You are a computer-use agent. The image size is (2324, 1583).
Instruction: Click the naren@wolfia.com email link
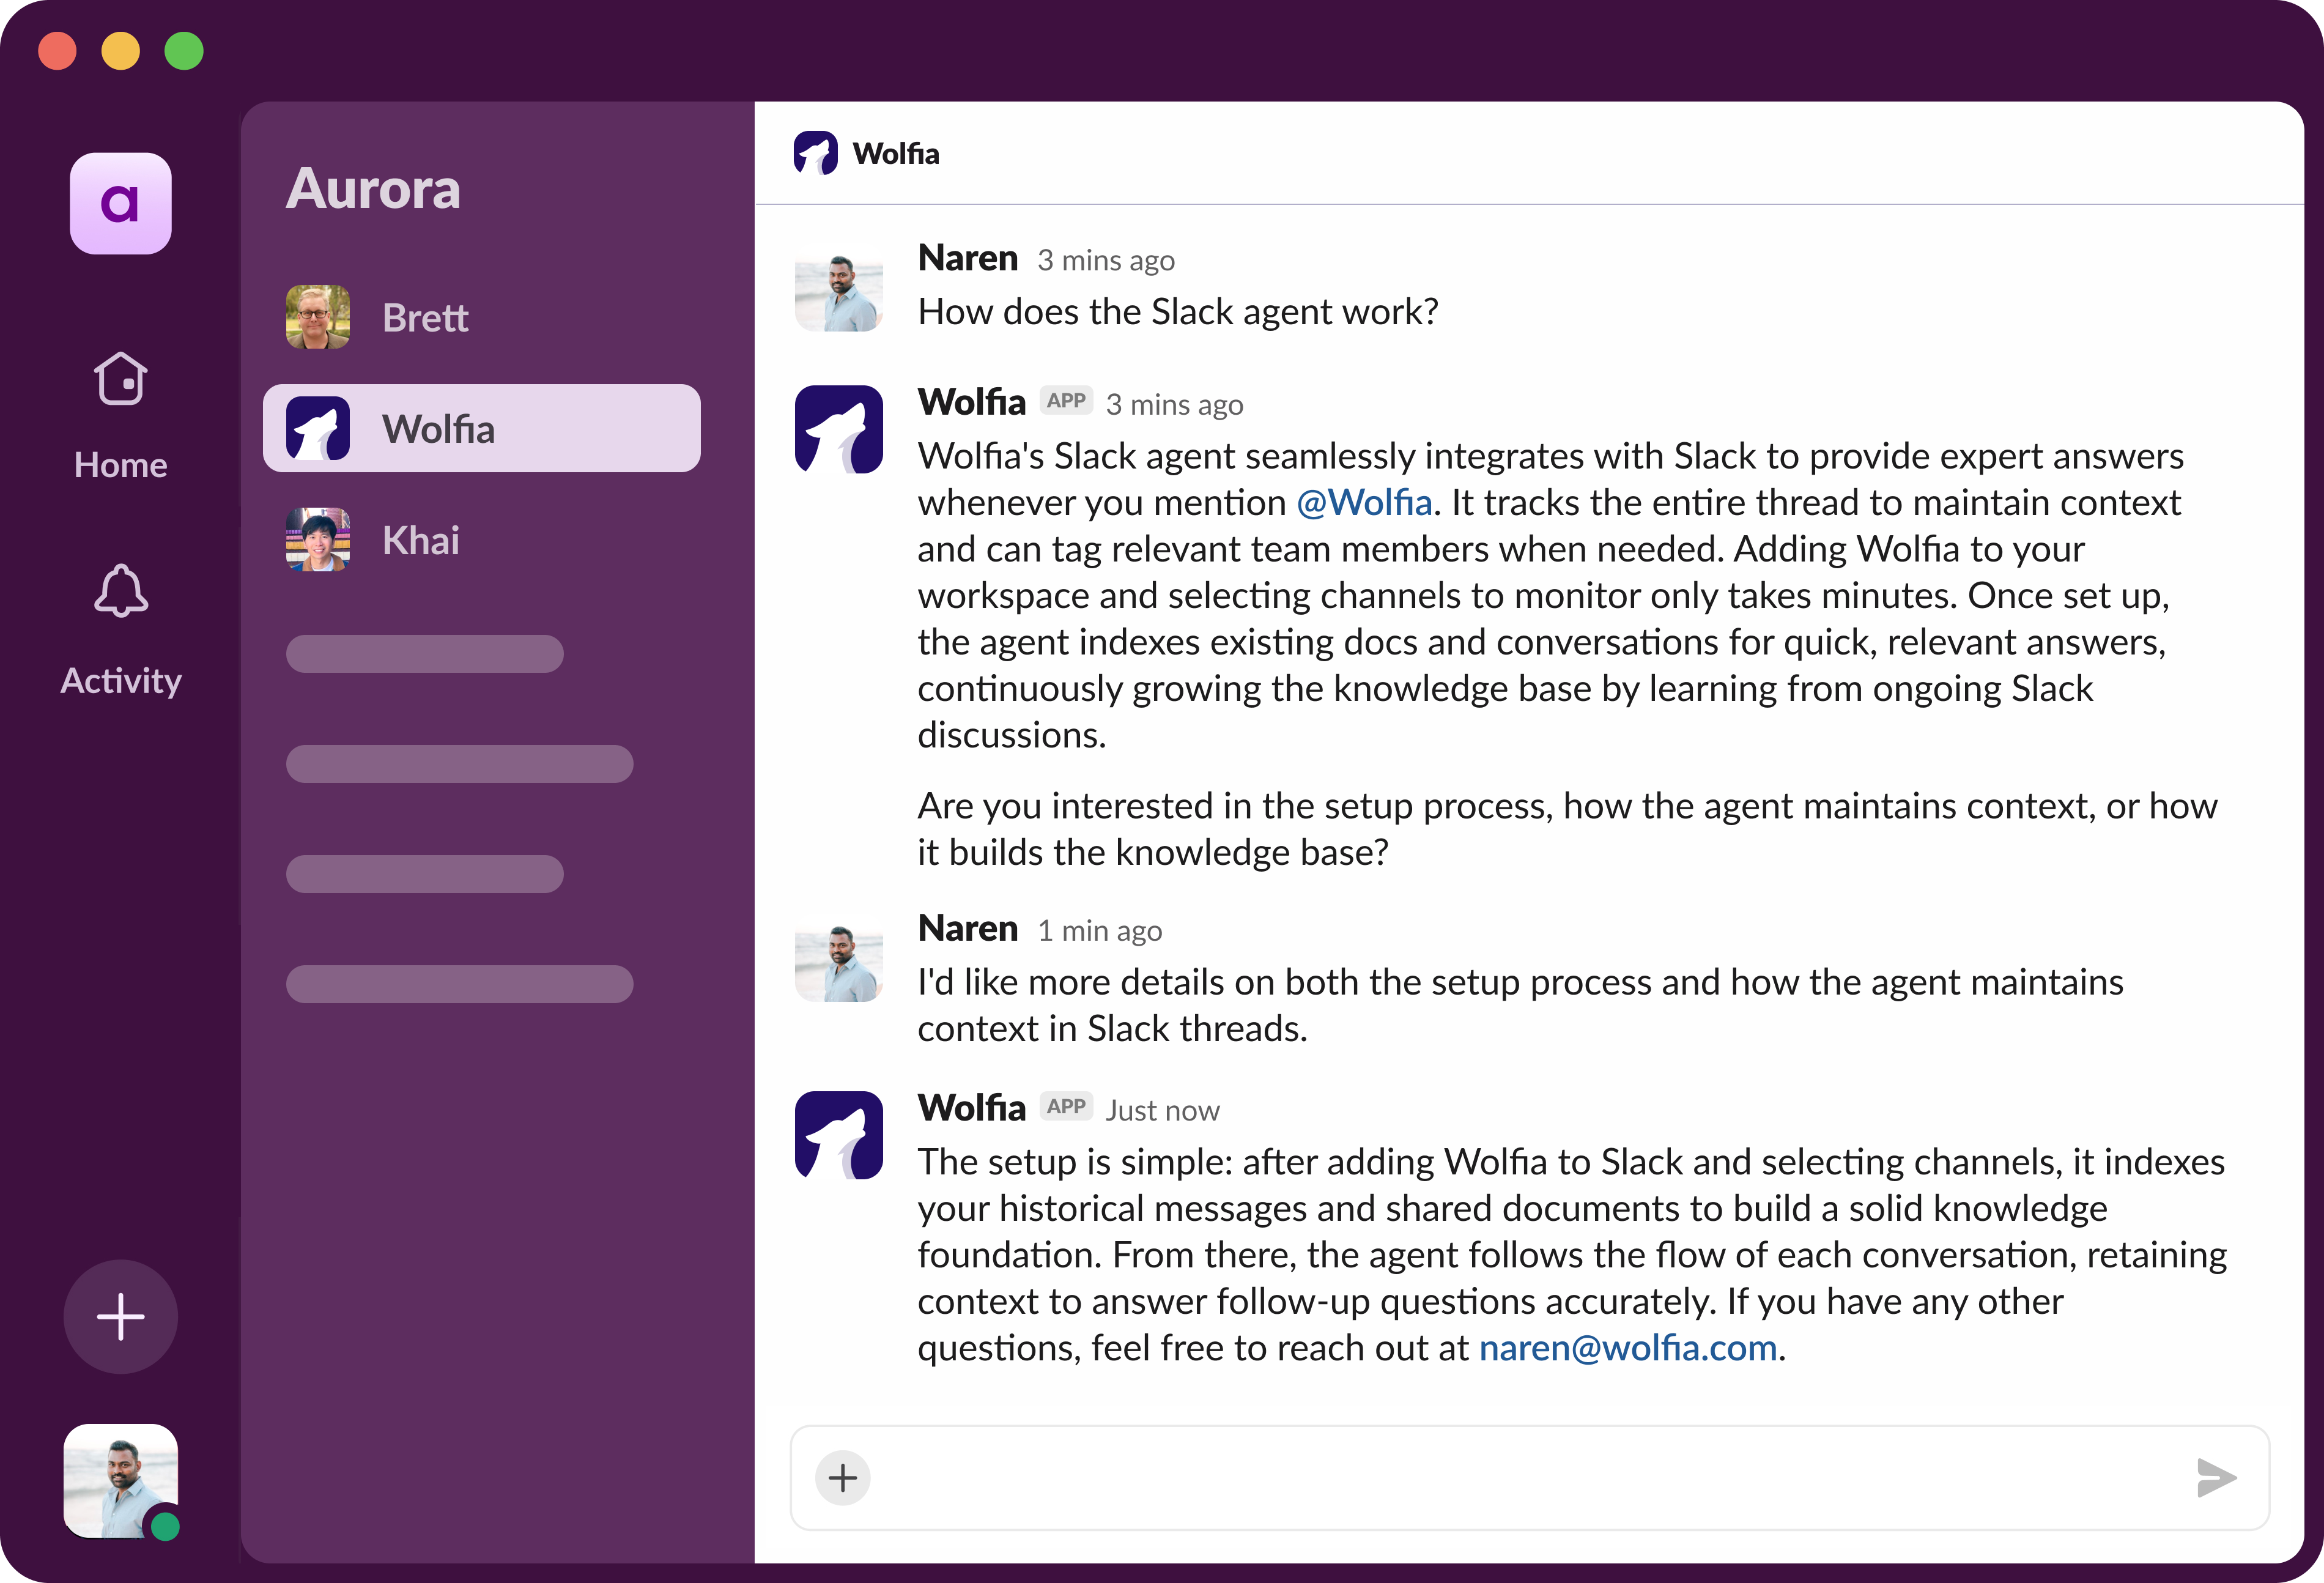point(1626,1348)
